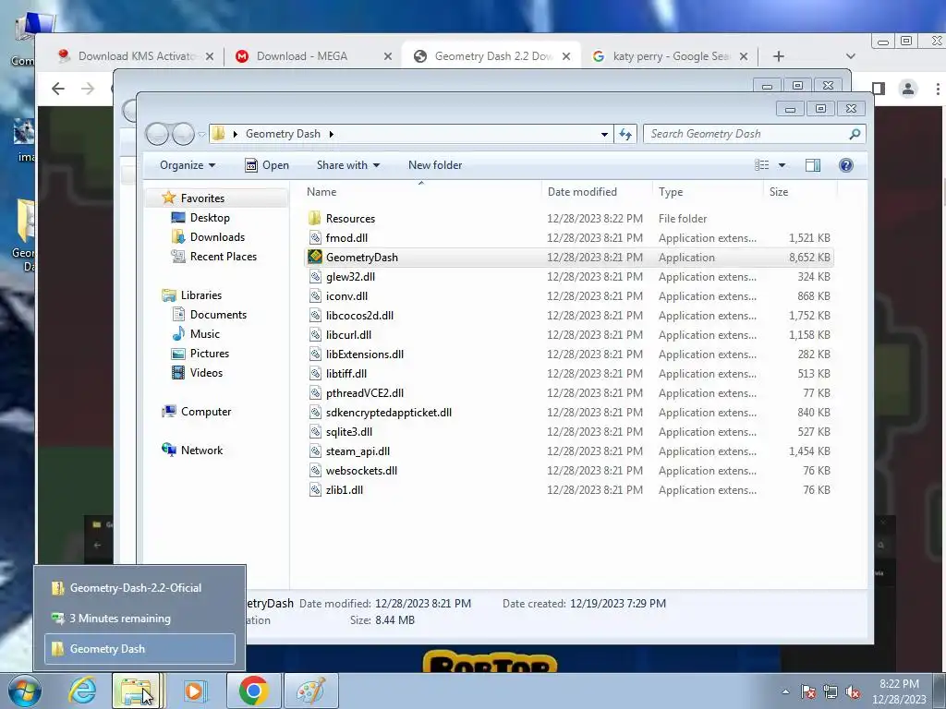Viewport: 946px width, 709px height.
Task: Click the Libraries heading in sidebar
Action: 200,295
